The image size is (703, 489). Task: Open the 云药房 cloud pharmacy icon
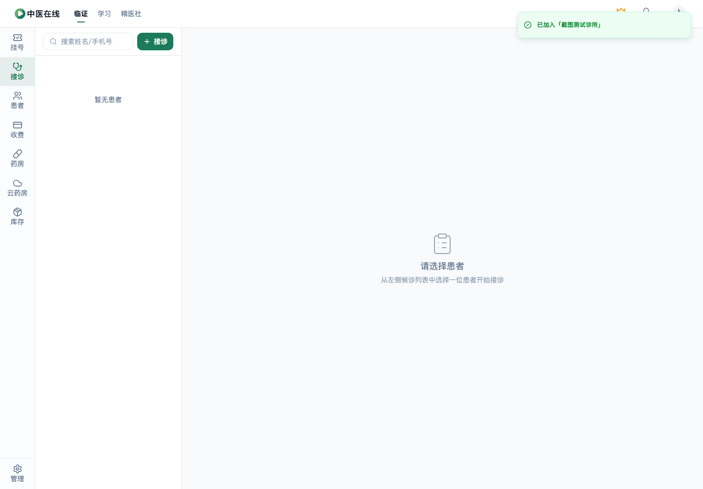pos(18,183)
